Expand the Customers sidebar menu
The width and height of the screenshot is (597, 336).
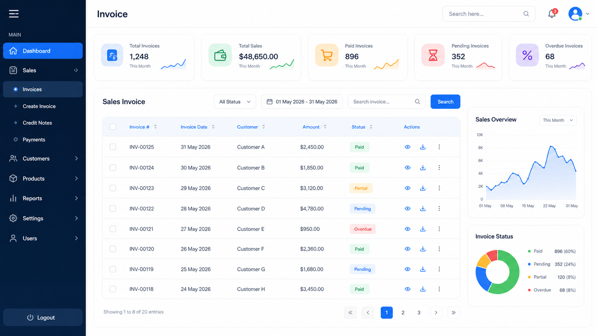click(43, 159)
